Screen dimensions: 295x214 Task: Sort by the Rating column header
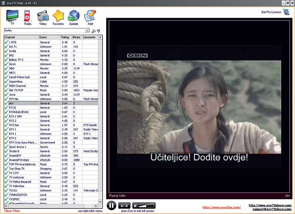coord(66,37)
